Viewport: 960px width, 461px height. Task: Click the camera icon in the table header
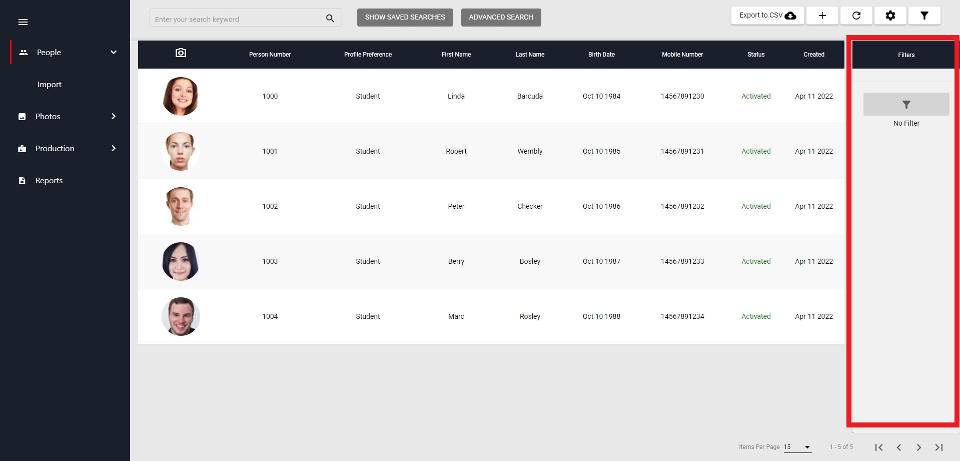[x=181, y=52]
